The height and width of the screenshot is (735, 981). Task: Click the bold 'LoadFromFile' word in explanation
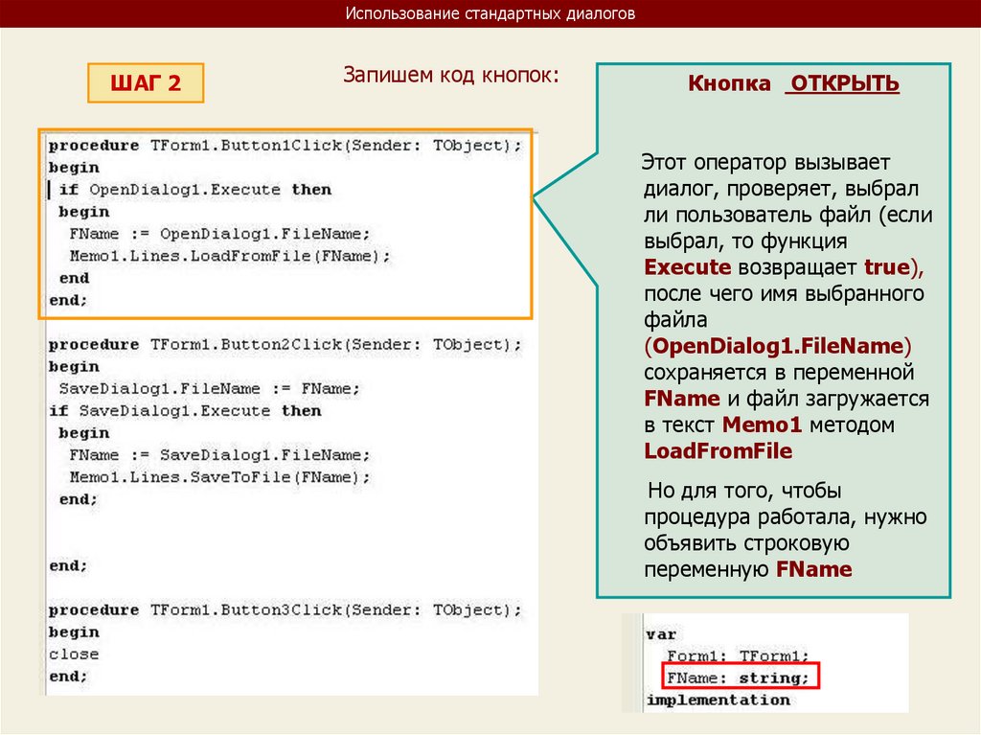tap(719, 450)
